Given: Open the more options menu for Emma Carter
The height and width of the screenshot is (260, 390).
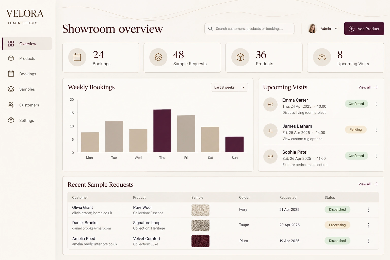Looking at the screenshot, I should coord(376,104).
